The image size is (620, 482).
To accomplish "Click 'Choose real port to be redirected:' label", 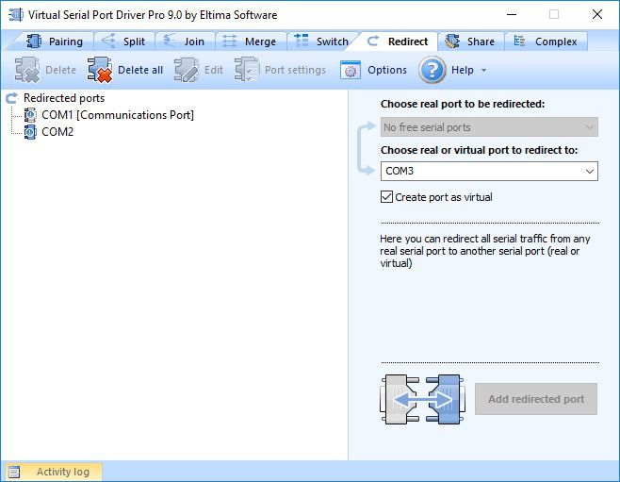I will [463, 104].
